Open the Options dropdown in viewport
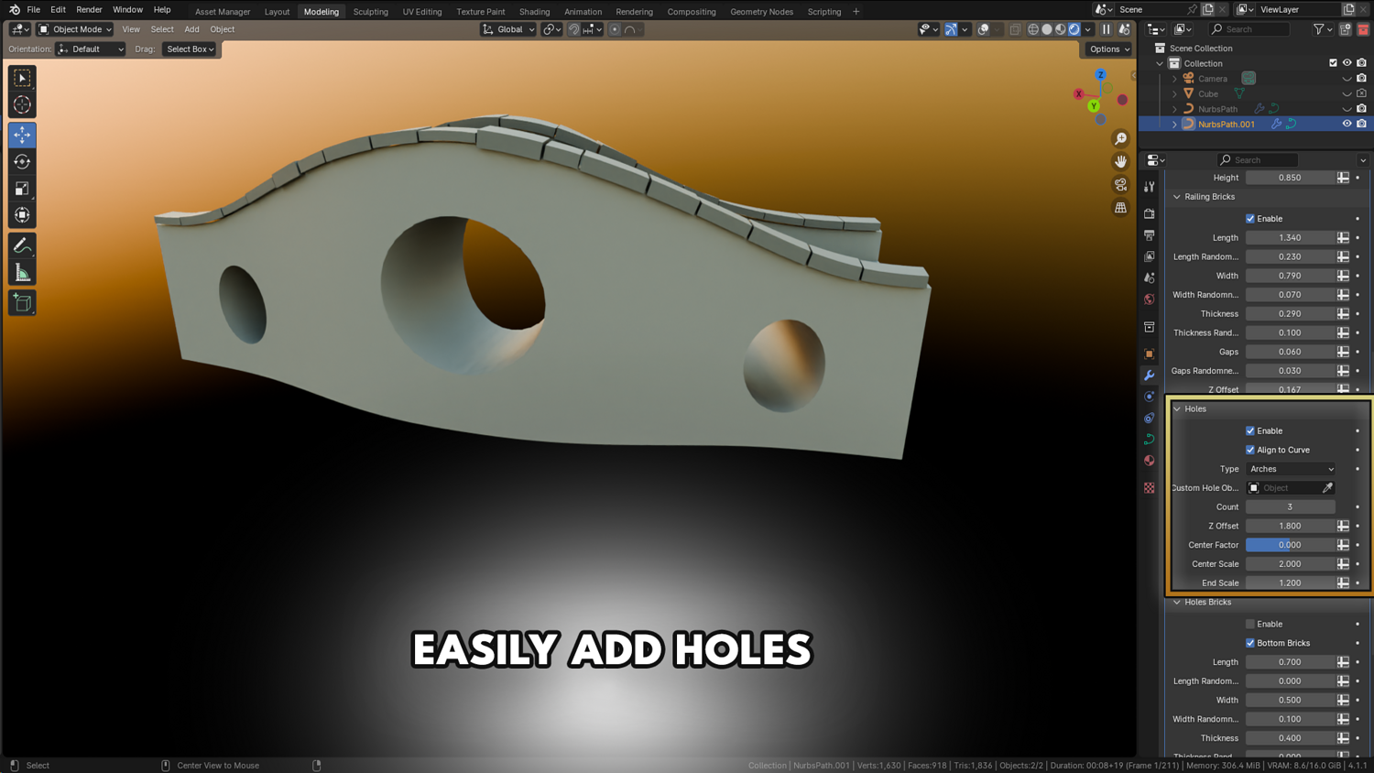The height and width of the screenshot is (773, 1374). 1109,49
